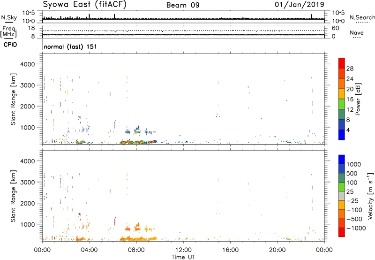Click the orange echo band near 08:00 in velocity panel
The height and width of the screenshot is (260, 375).
pos(138,239)
